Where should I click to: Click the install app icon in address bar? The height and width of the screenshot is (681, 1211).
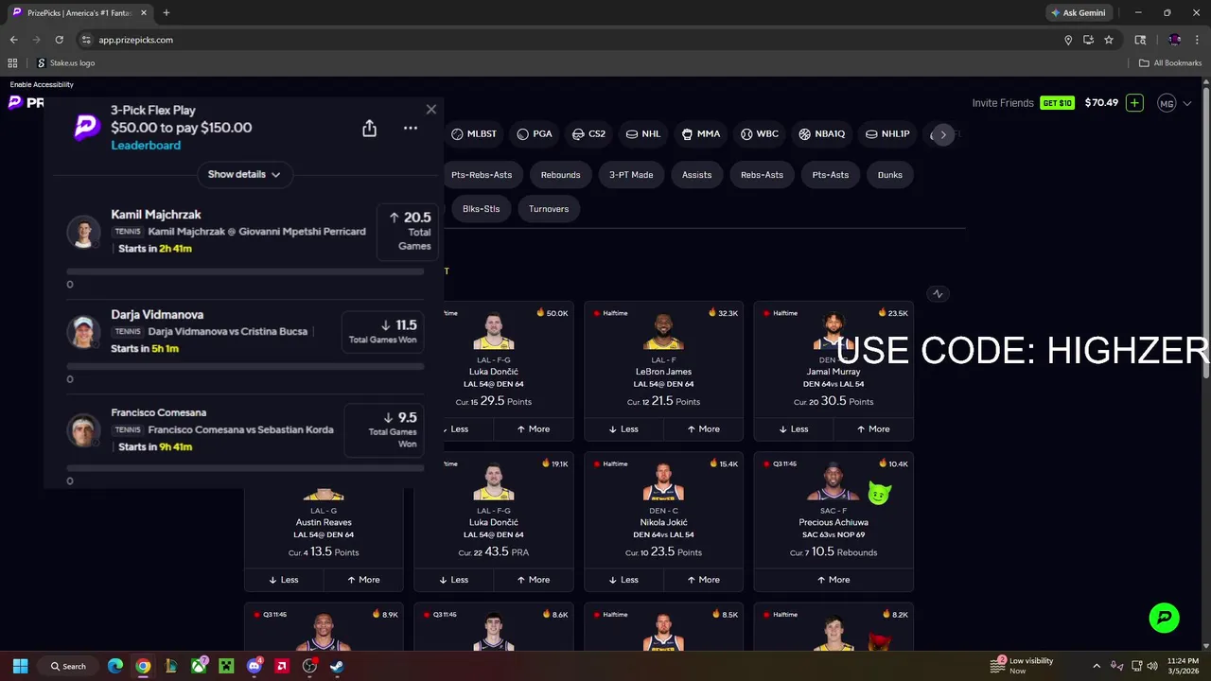[x=1088, y=40]
